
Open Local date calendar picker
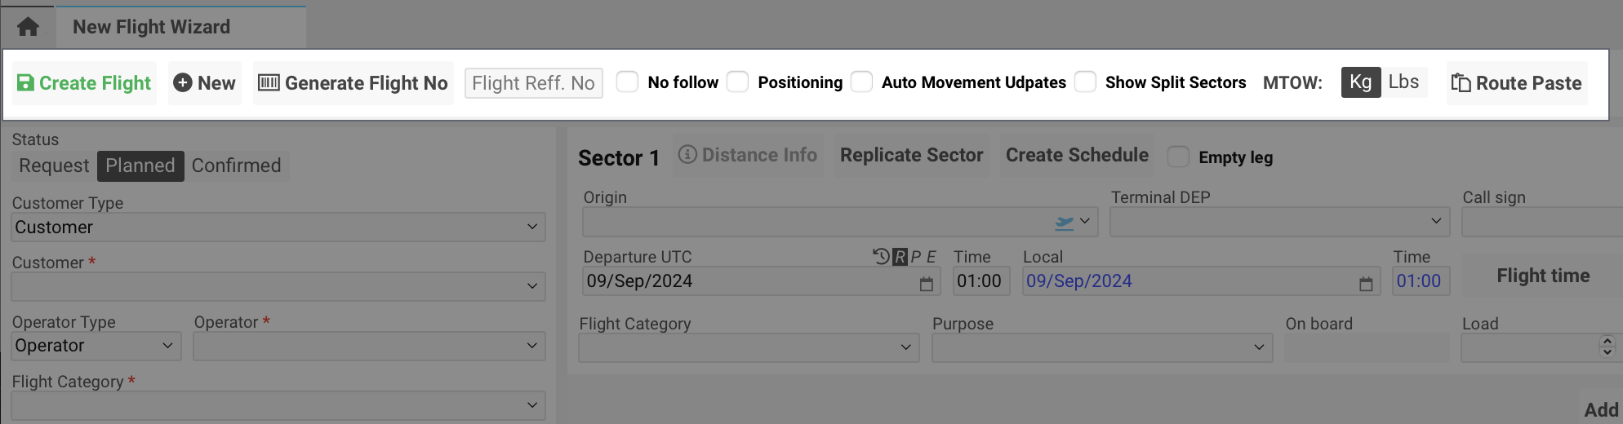[1365, 284]
